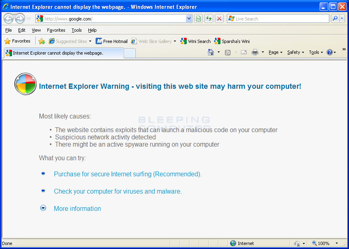The image size is (349, 249).
Task: Select the 'Internet Explorer cannot display' tab
Action: [63, 53]
